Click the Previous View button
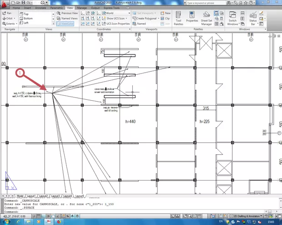Viewport: 282px width, 225px height. pos(68,13)
